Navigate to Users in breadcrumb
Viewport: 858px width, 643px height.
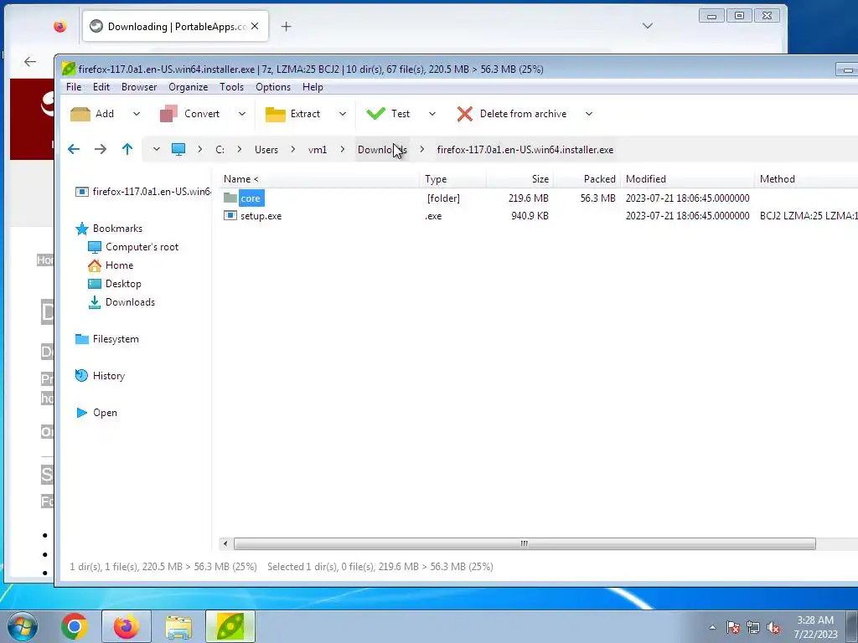click(266, 149)
